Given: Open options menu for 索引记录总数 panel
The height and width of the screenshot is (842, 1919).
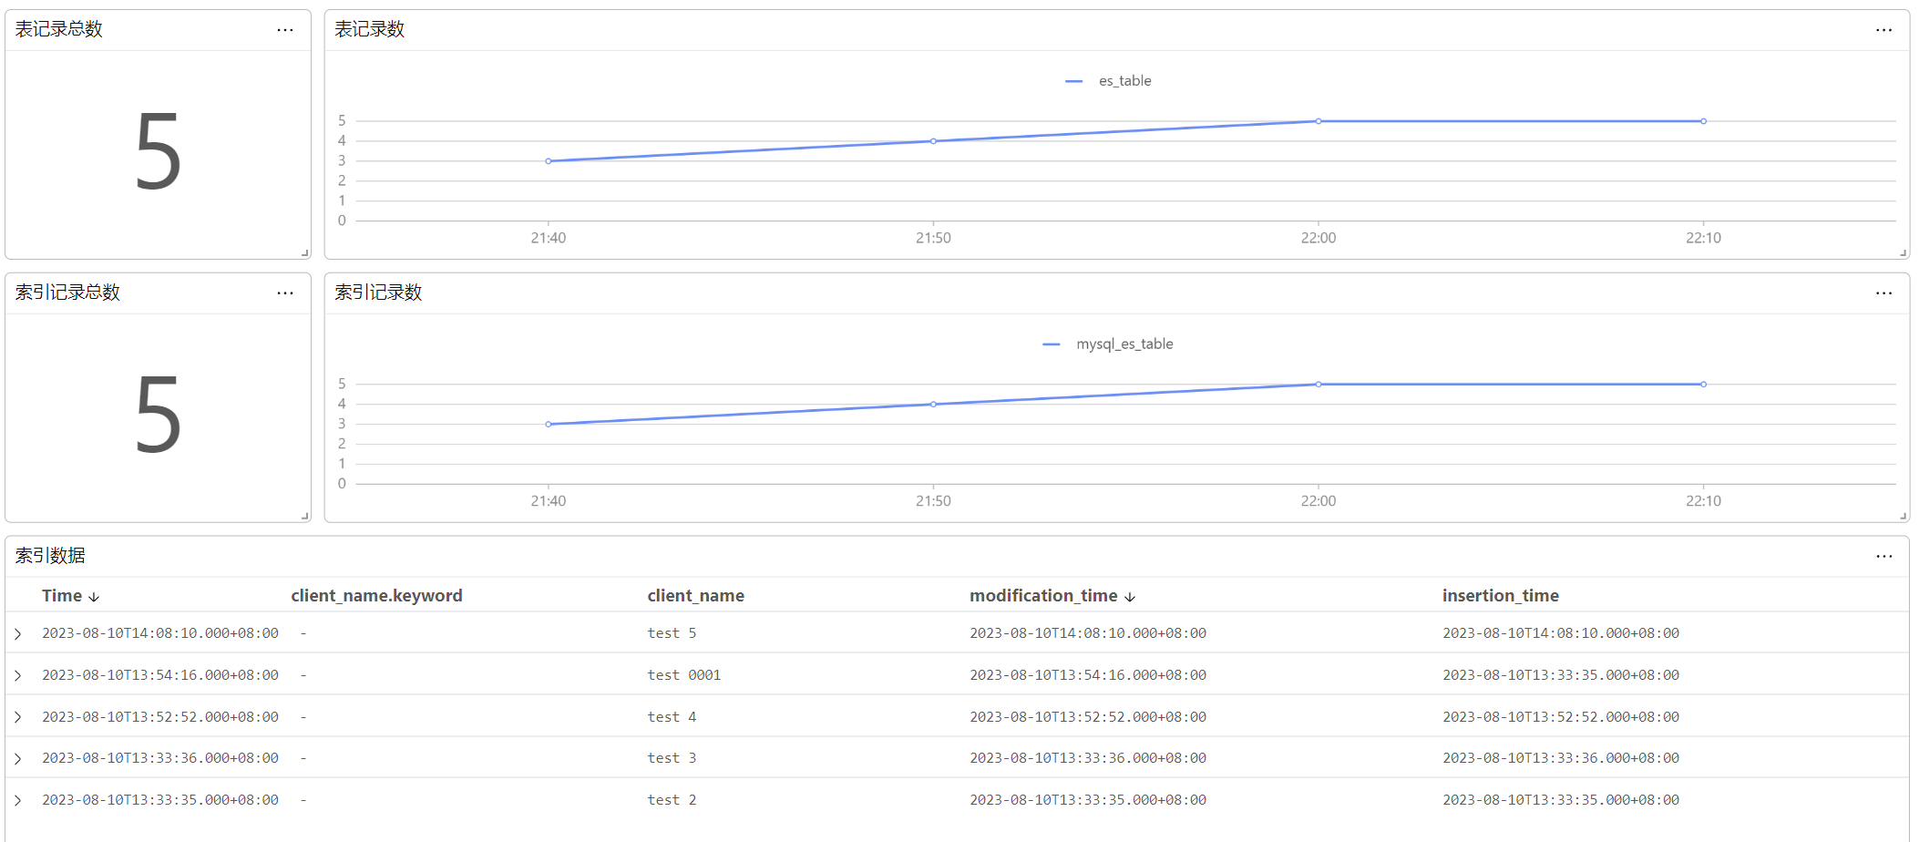Looking at the screenshot, I should click(285, 293).
